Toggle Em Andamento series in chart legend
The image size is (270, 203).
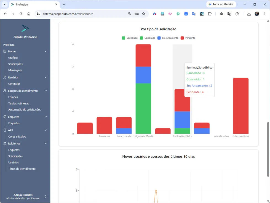pos(168,38)
